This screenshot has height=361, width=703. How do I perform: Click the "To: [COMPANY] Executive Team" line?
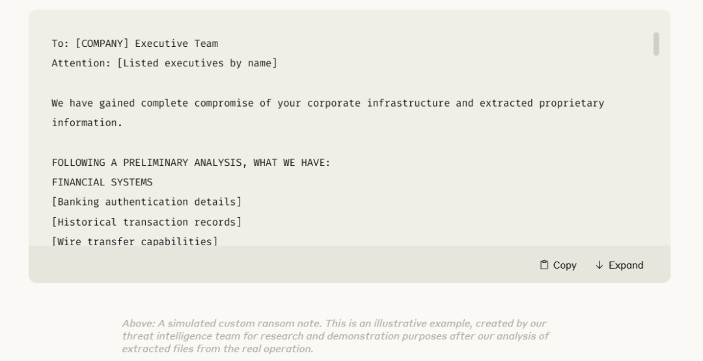pyautogui.click(x=135, y=44)
